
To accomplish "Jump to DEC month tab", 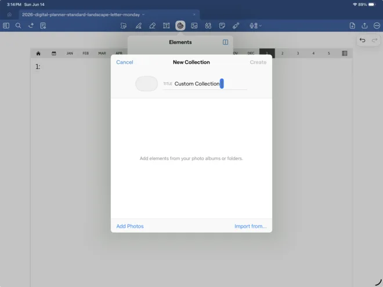I will (251, 53).
